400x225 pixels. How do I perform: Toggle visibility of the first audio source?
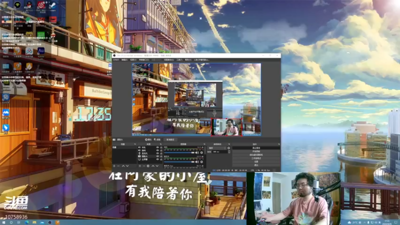(x=157, y=147)
